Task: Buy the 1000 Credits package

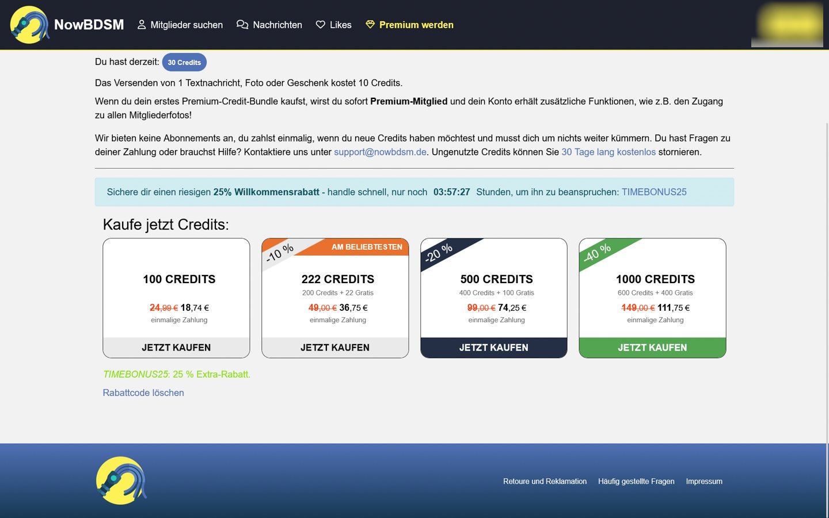Action: click(652, 348)
